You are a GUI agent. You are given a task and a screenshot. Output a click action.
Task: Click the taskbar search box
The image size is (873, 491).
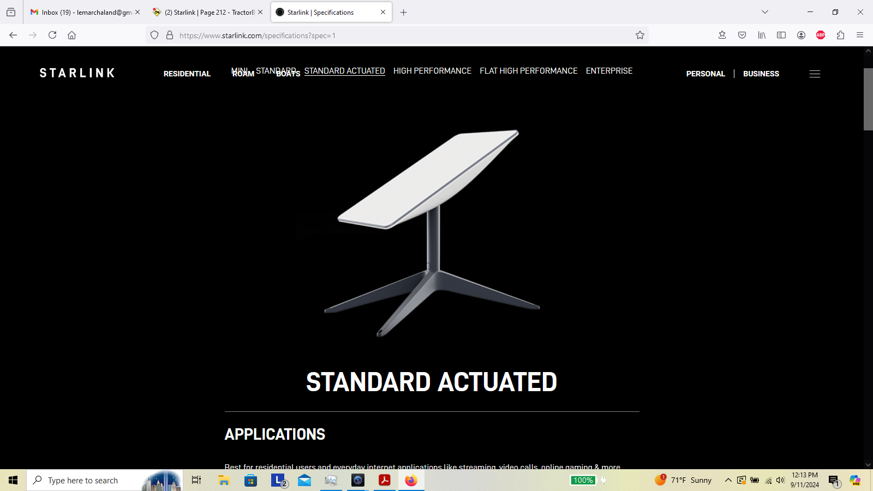[105, 480]
